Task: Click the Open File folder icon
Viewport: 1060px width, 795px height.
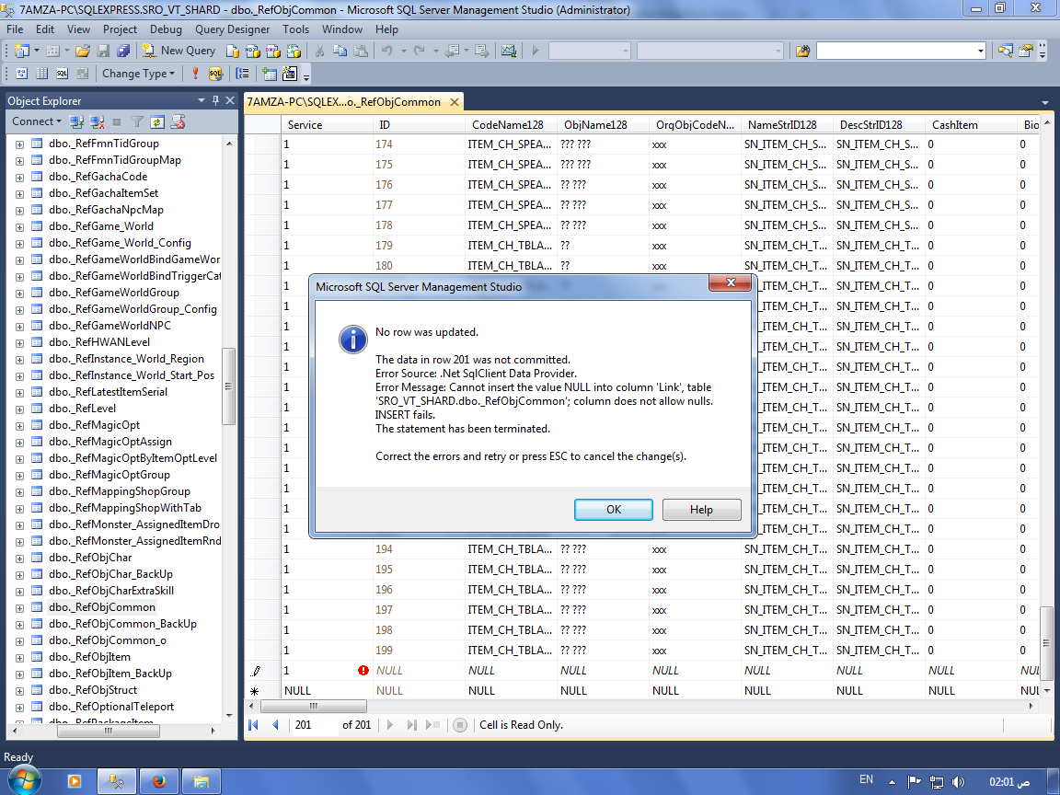Action: 83,51
